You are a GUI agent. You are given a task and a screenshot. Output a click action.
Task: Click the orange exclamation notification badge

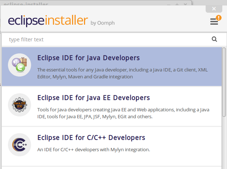coord(219,18)
